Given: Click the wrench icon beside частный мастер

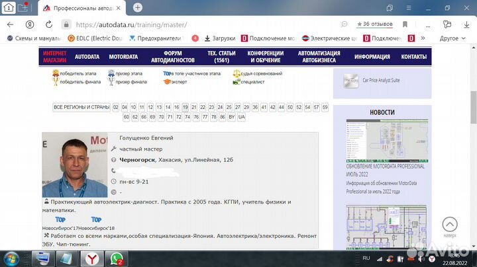Looking at the screenshot, I should point(114,149).
